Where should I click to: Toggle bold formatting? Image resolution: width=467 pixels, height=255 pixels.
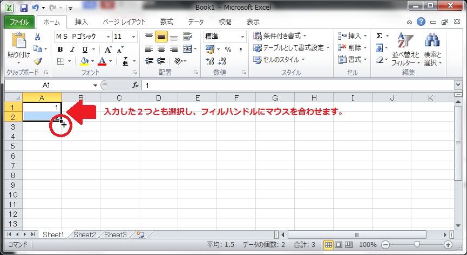(x=60, y=49)
